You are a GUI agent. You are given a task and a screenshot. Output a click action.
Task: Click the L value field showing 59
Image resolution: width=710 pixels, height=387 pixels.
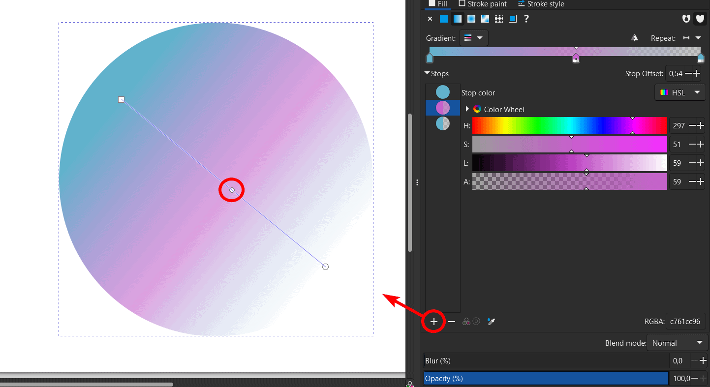coord(679,163)
